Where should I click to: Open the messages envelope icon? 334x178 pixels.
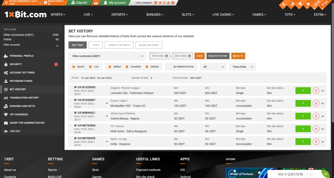pyautogui.click(x=96, y=3)
